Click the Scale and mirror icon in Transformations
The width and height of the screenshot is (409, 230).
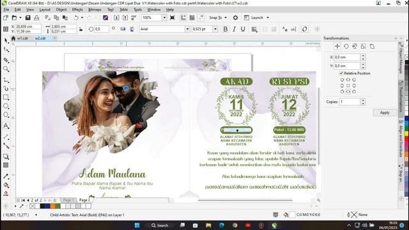tap(355, 47)
